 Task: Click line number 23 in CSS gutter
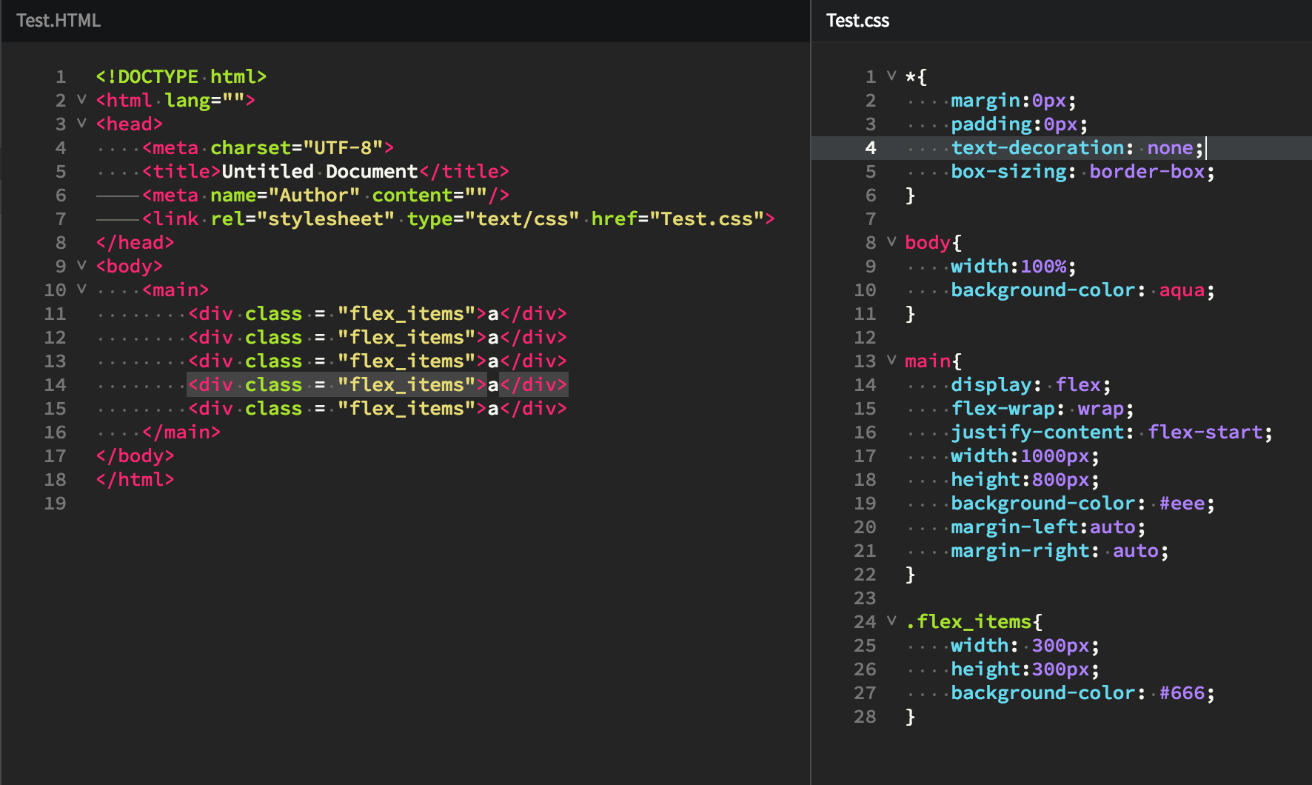865,598
